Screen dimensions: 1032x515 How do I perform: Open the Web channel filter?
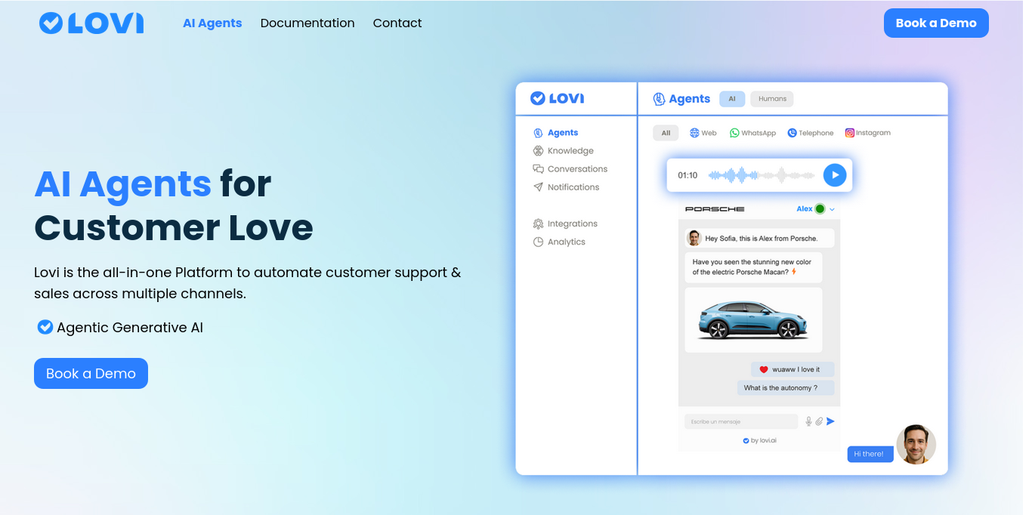703,132
